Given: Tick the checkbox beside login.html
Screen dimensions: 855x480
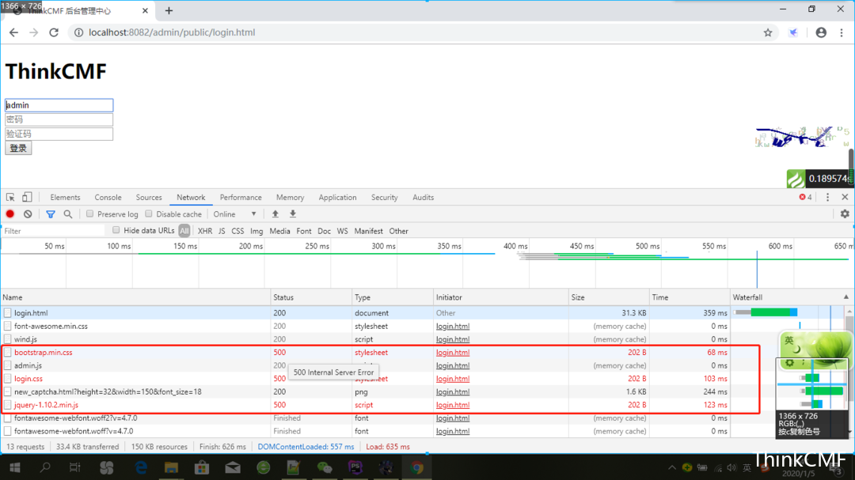Looking at the screenshot, I should click(8, 312).
